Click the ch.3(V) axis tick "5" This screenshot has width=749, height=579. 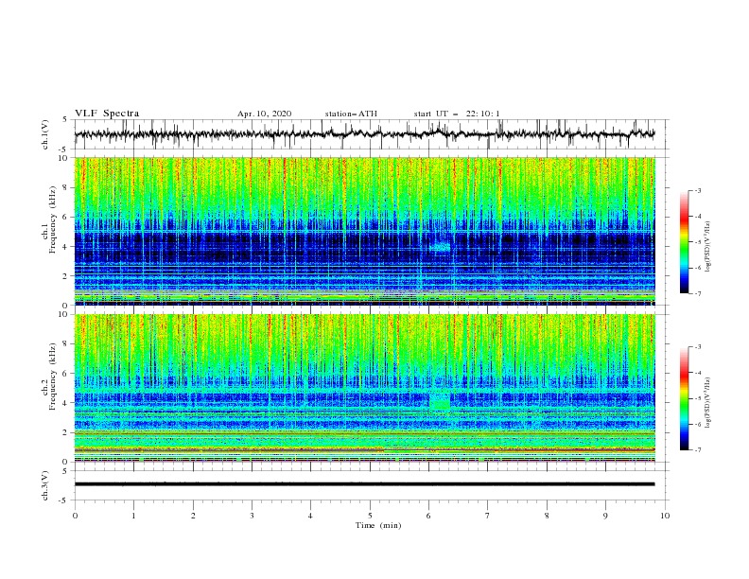coord(65,471)
